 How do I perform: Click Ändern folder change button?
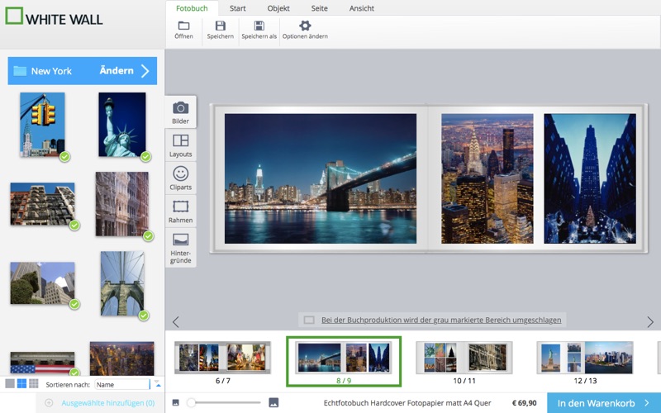click(117, 70)
